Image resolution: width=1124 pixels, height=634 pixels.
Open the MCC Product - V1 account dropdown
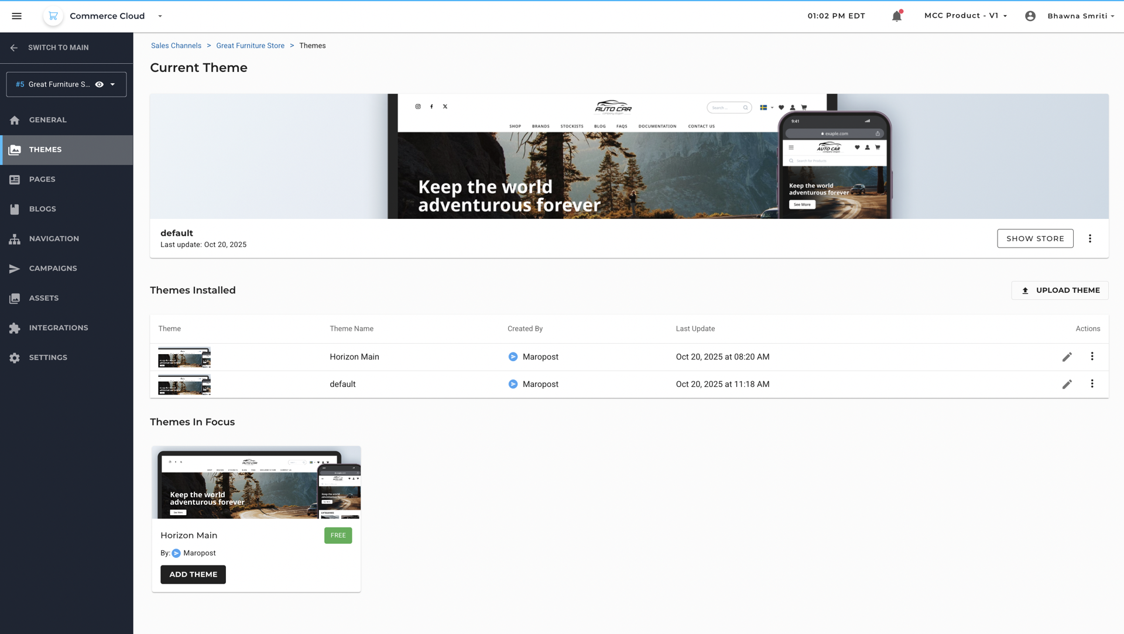pos(965,16)
